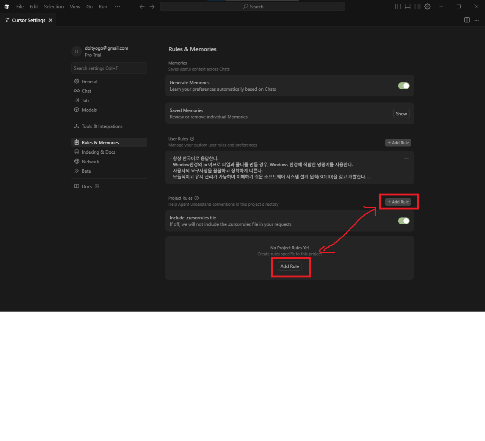Click the doityogo@gmail.com account email
Screen dimensions: 485x441
tap(107, 48)
